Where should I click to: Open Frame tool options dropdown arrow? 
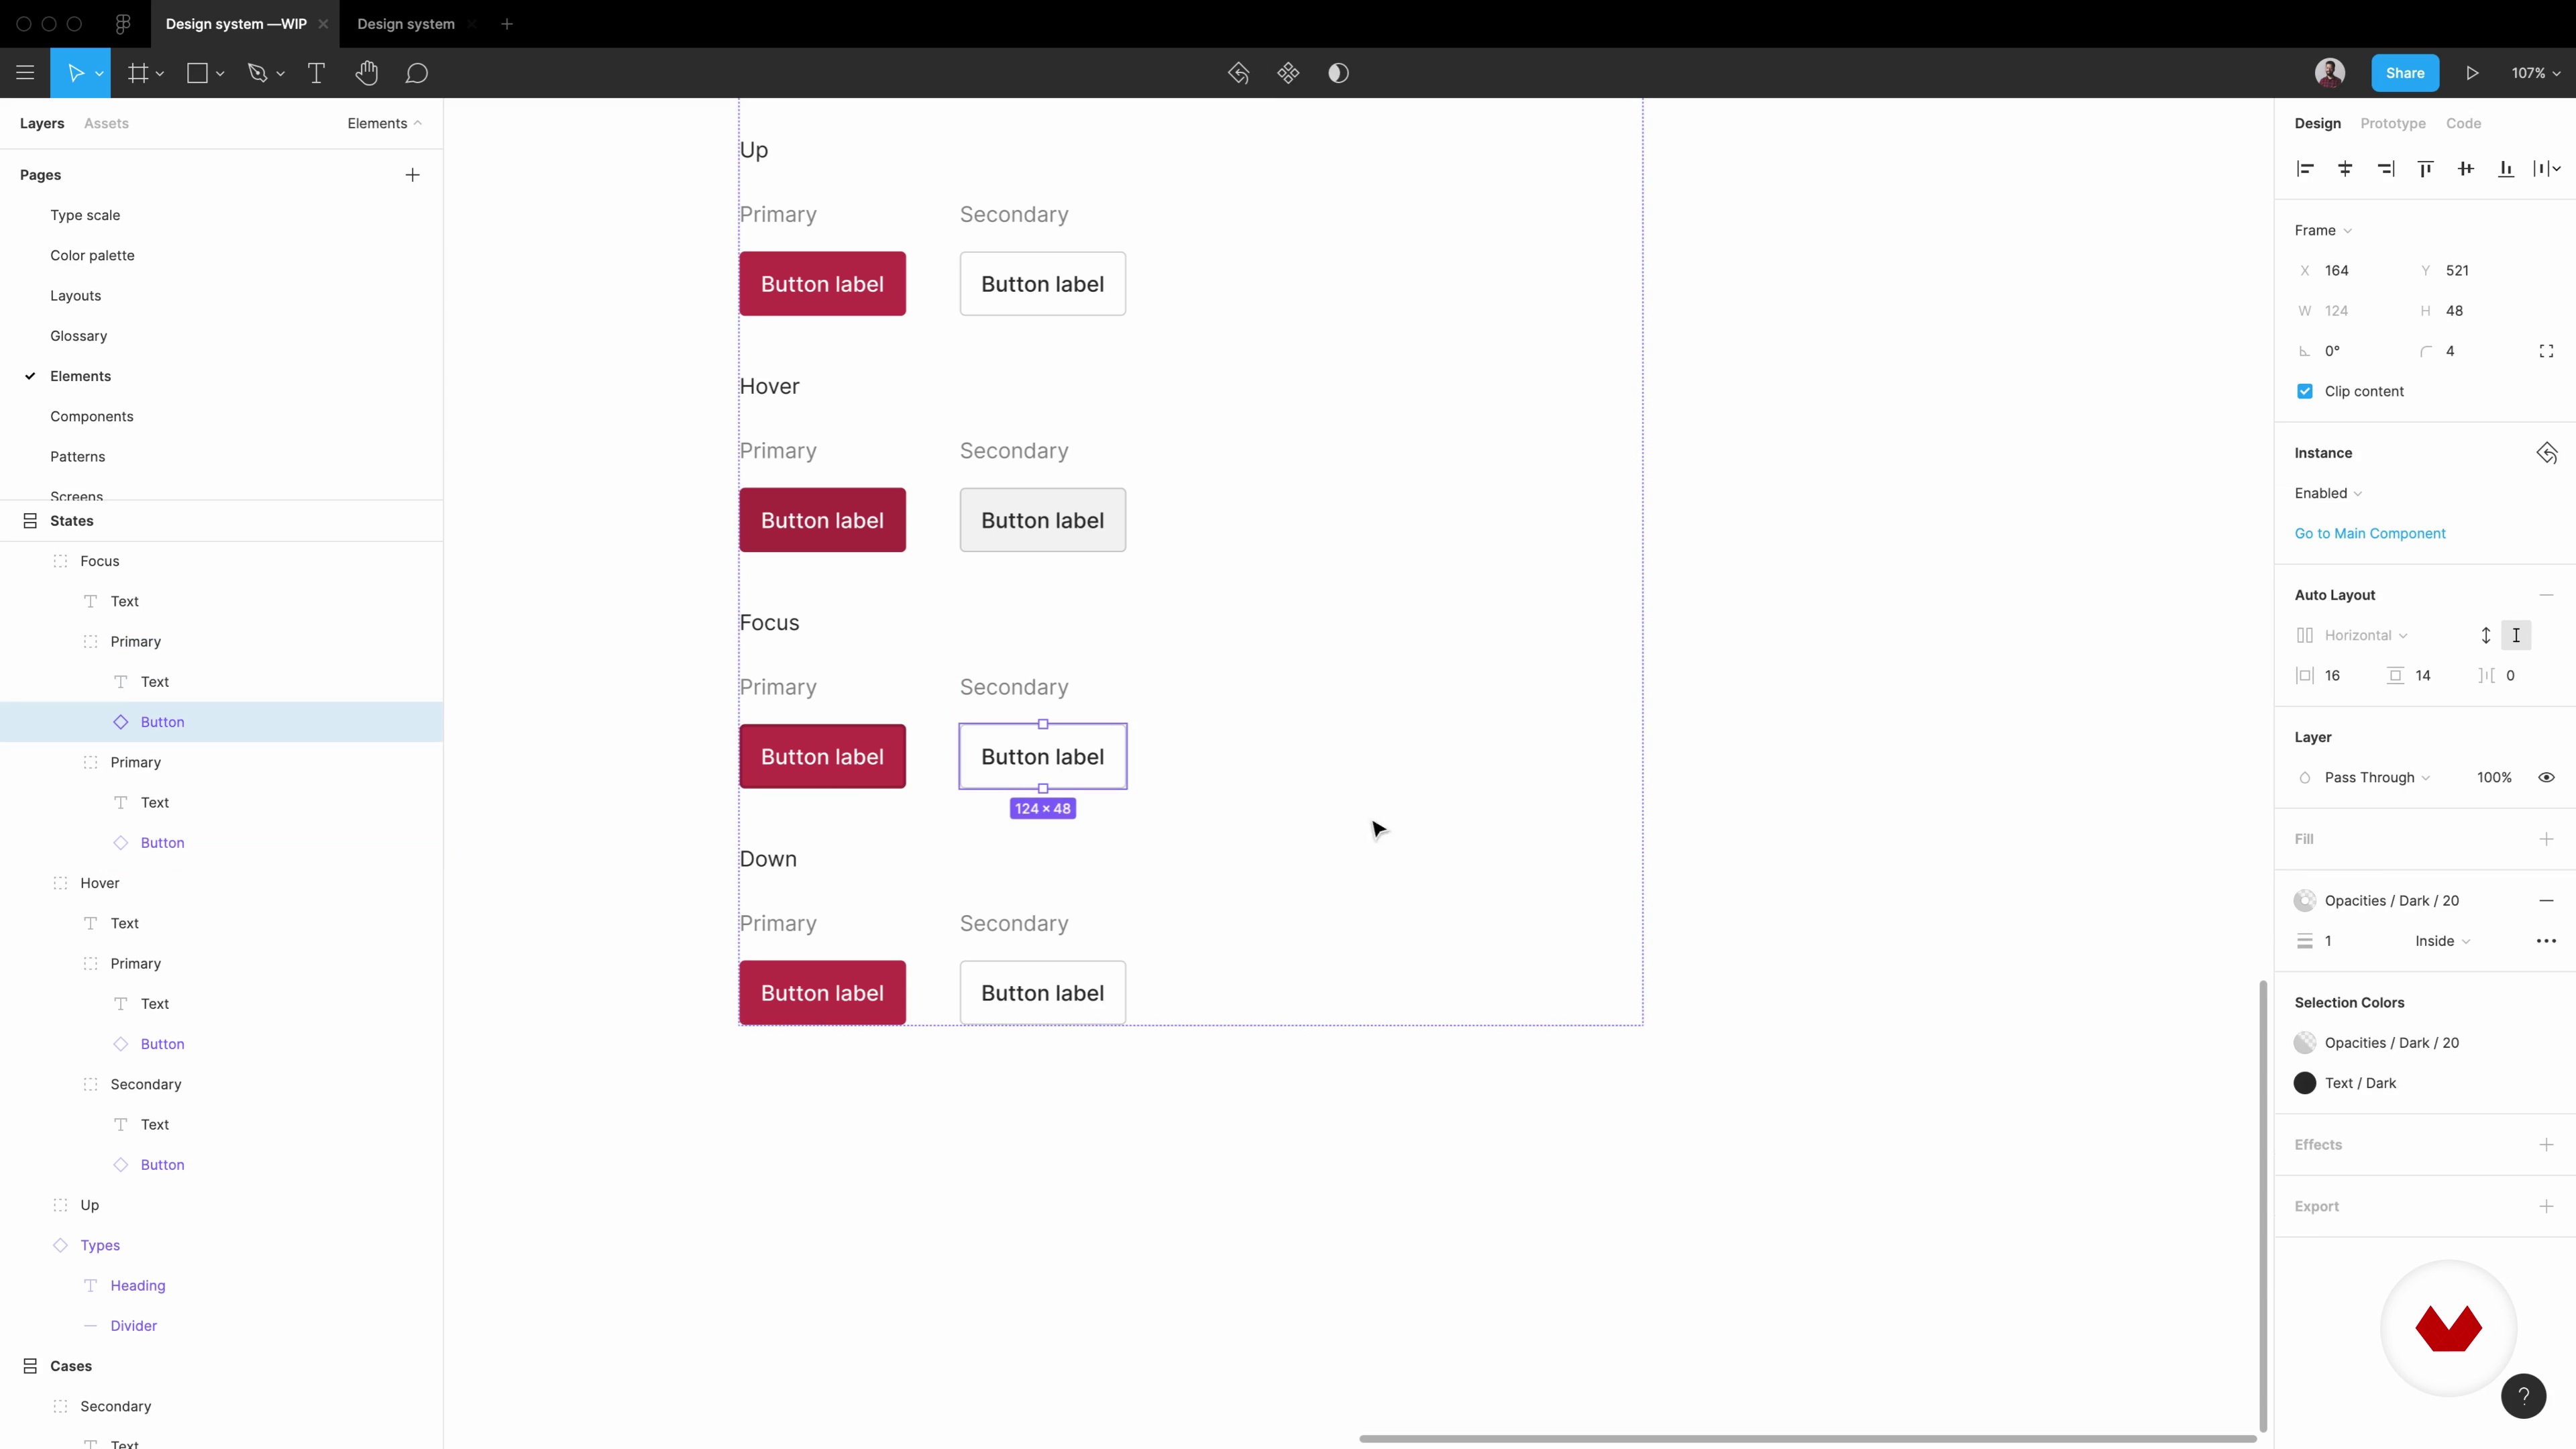(x=160, y=74)
